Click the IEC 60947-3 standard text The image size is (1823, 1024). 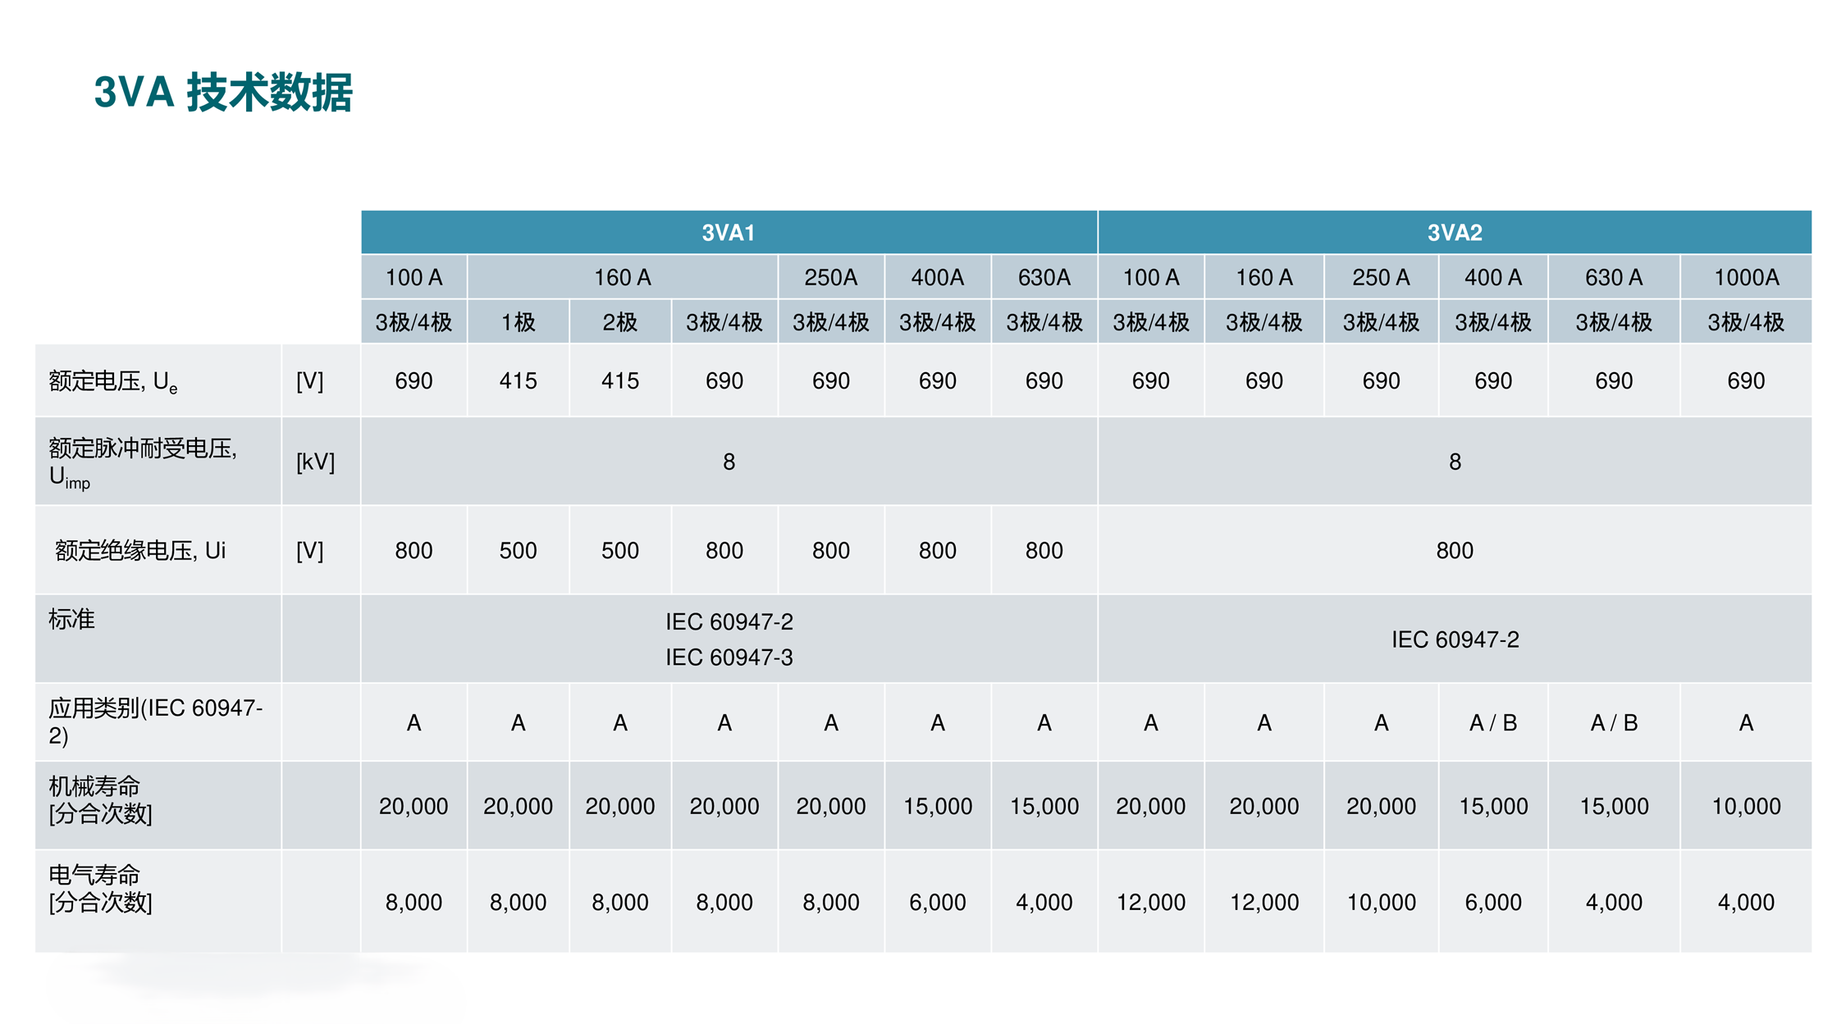[729, 657]
